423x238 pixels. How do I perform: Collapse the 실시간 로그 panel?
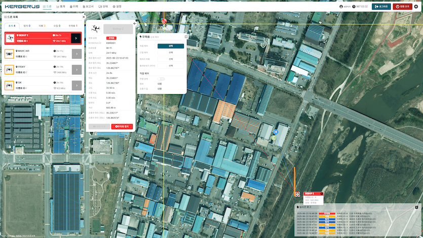tap(416, 207)
